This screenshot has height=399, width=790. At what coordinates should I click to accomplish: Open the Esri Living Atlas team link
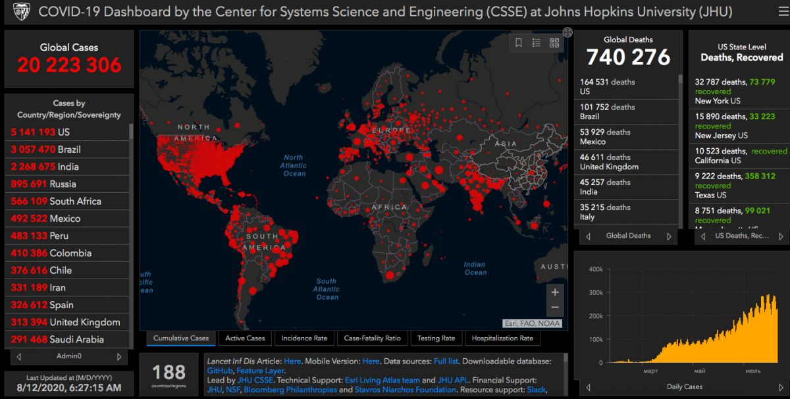pos(382,381)
